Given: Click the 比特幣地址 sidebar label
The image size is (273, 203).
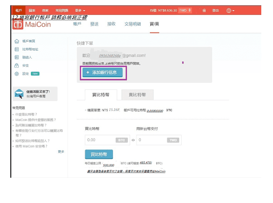Looking at the screenshot, I should (x=30, y=49).
